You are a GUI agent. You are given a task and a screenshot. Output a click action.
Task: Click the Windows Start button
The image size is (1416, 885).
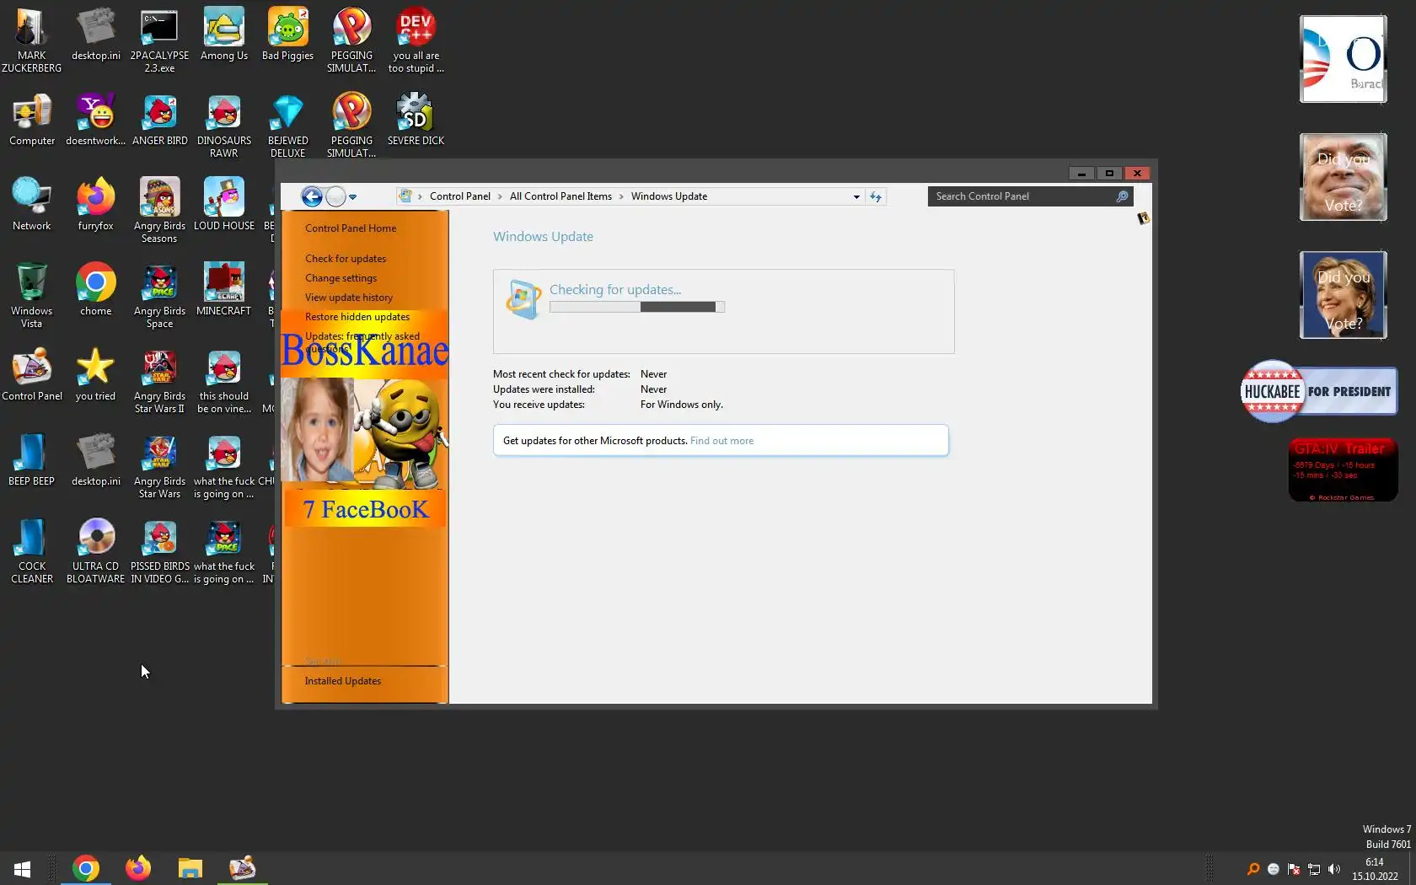click(x=23, y=868)
